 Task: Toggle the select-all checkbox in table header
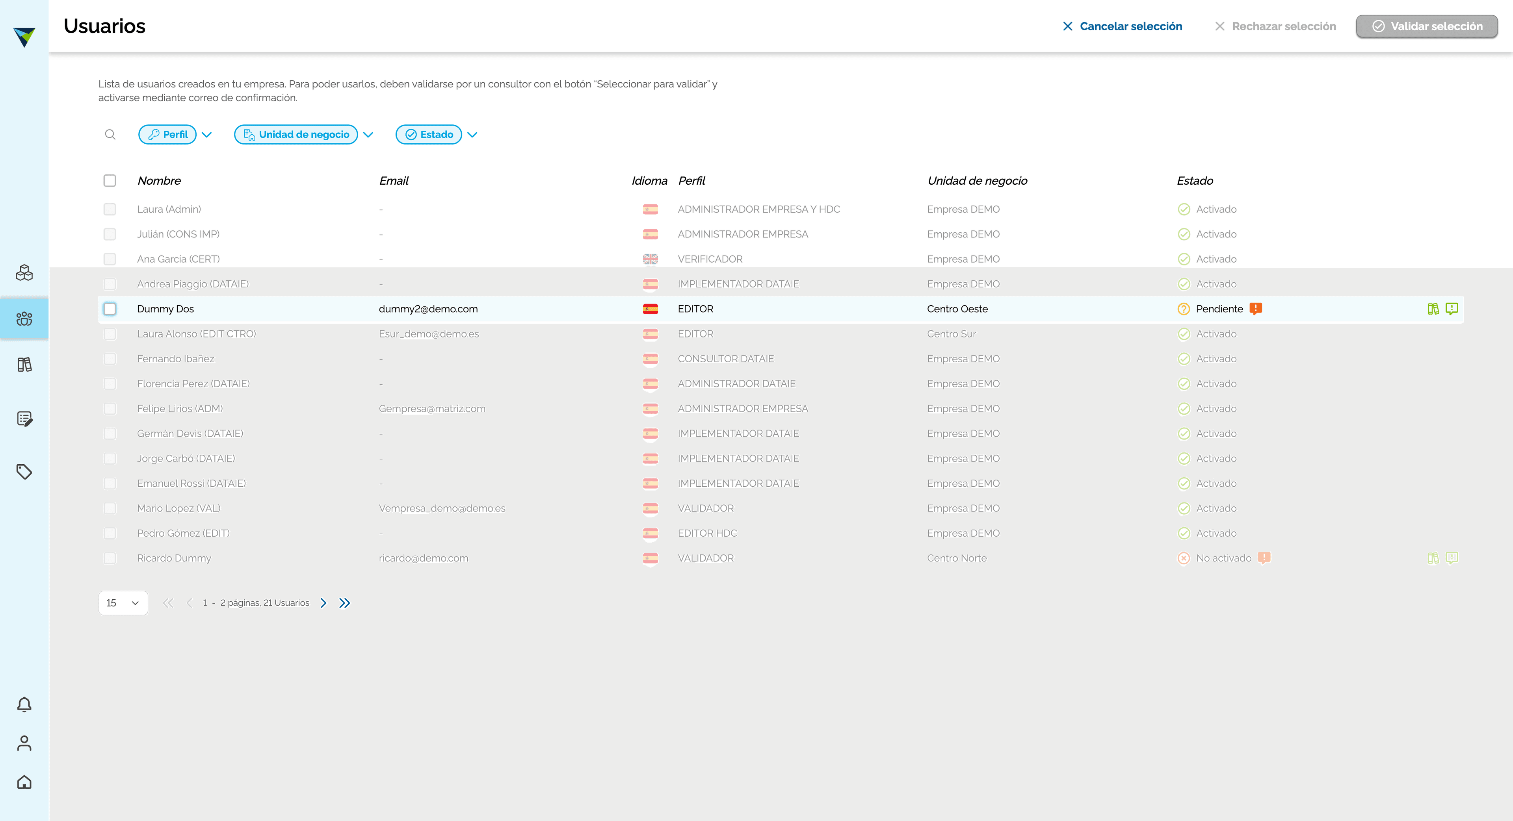(110, 181)
